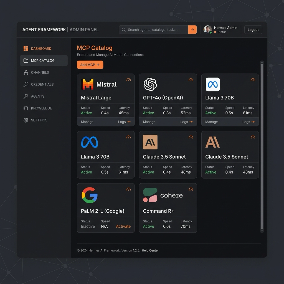
Task: Click Manage on Mistral Large card
Action: coord(87,122)
